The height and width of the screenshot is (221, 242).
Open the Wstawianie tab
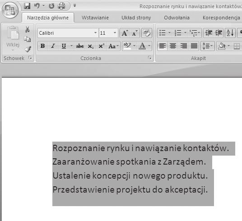[95, 18]
